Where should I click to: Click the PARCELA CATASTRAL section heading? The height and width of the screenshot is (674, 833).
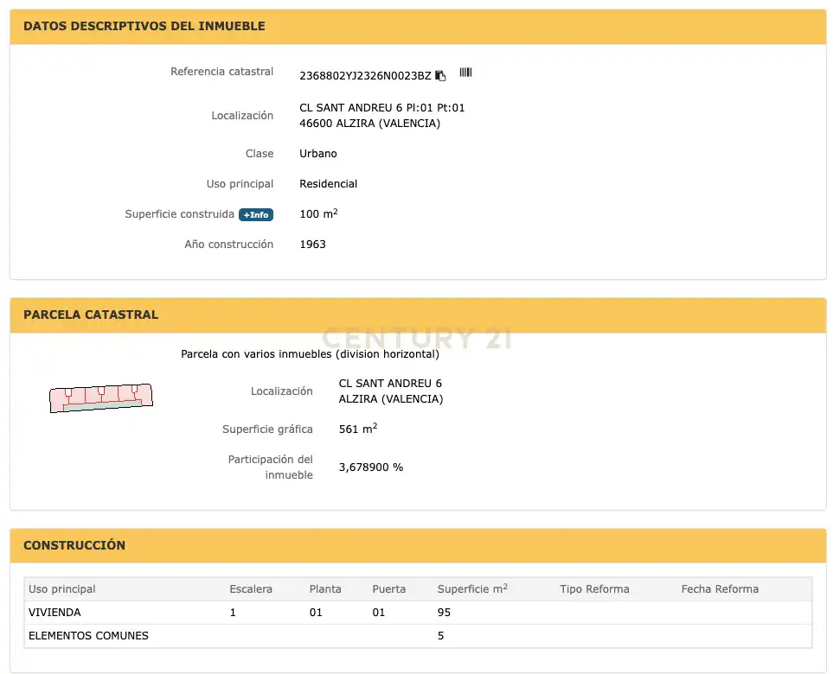click(91, 315)
